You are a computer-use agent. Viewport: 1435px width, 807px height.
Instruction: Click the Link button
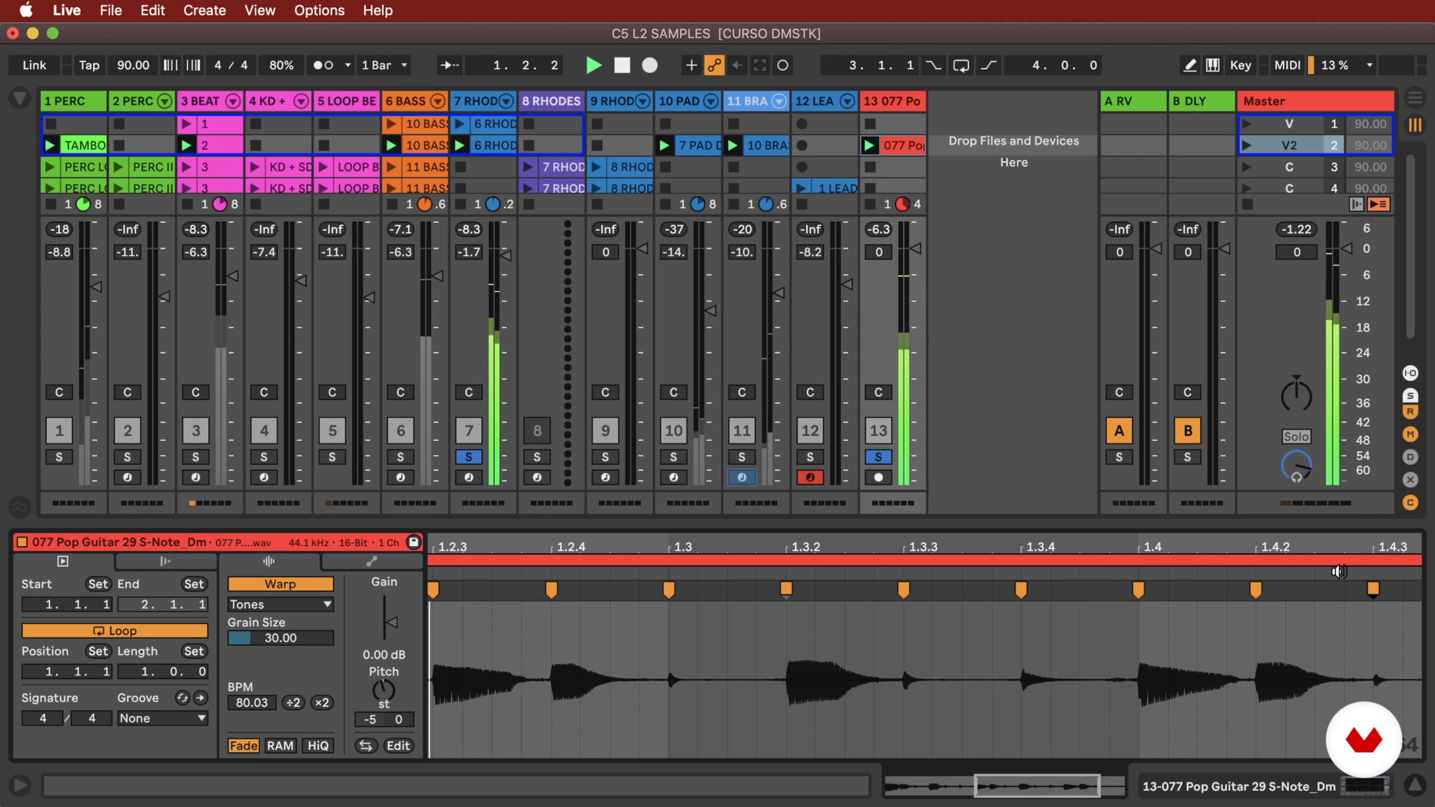pyautogui.click(x=34, y=65)
